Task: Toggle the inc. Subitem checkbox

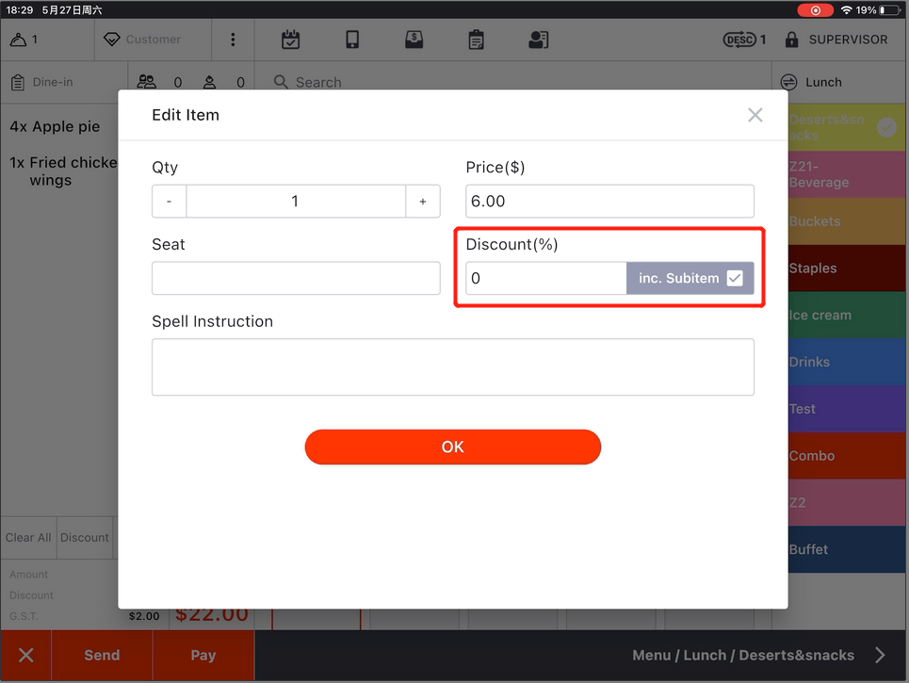Action: point(735,278)
